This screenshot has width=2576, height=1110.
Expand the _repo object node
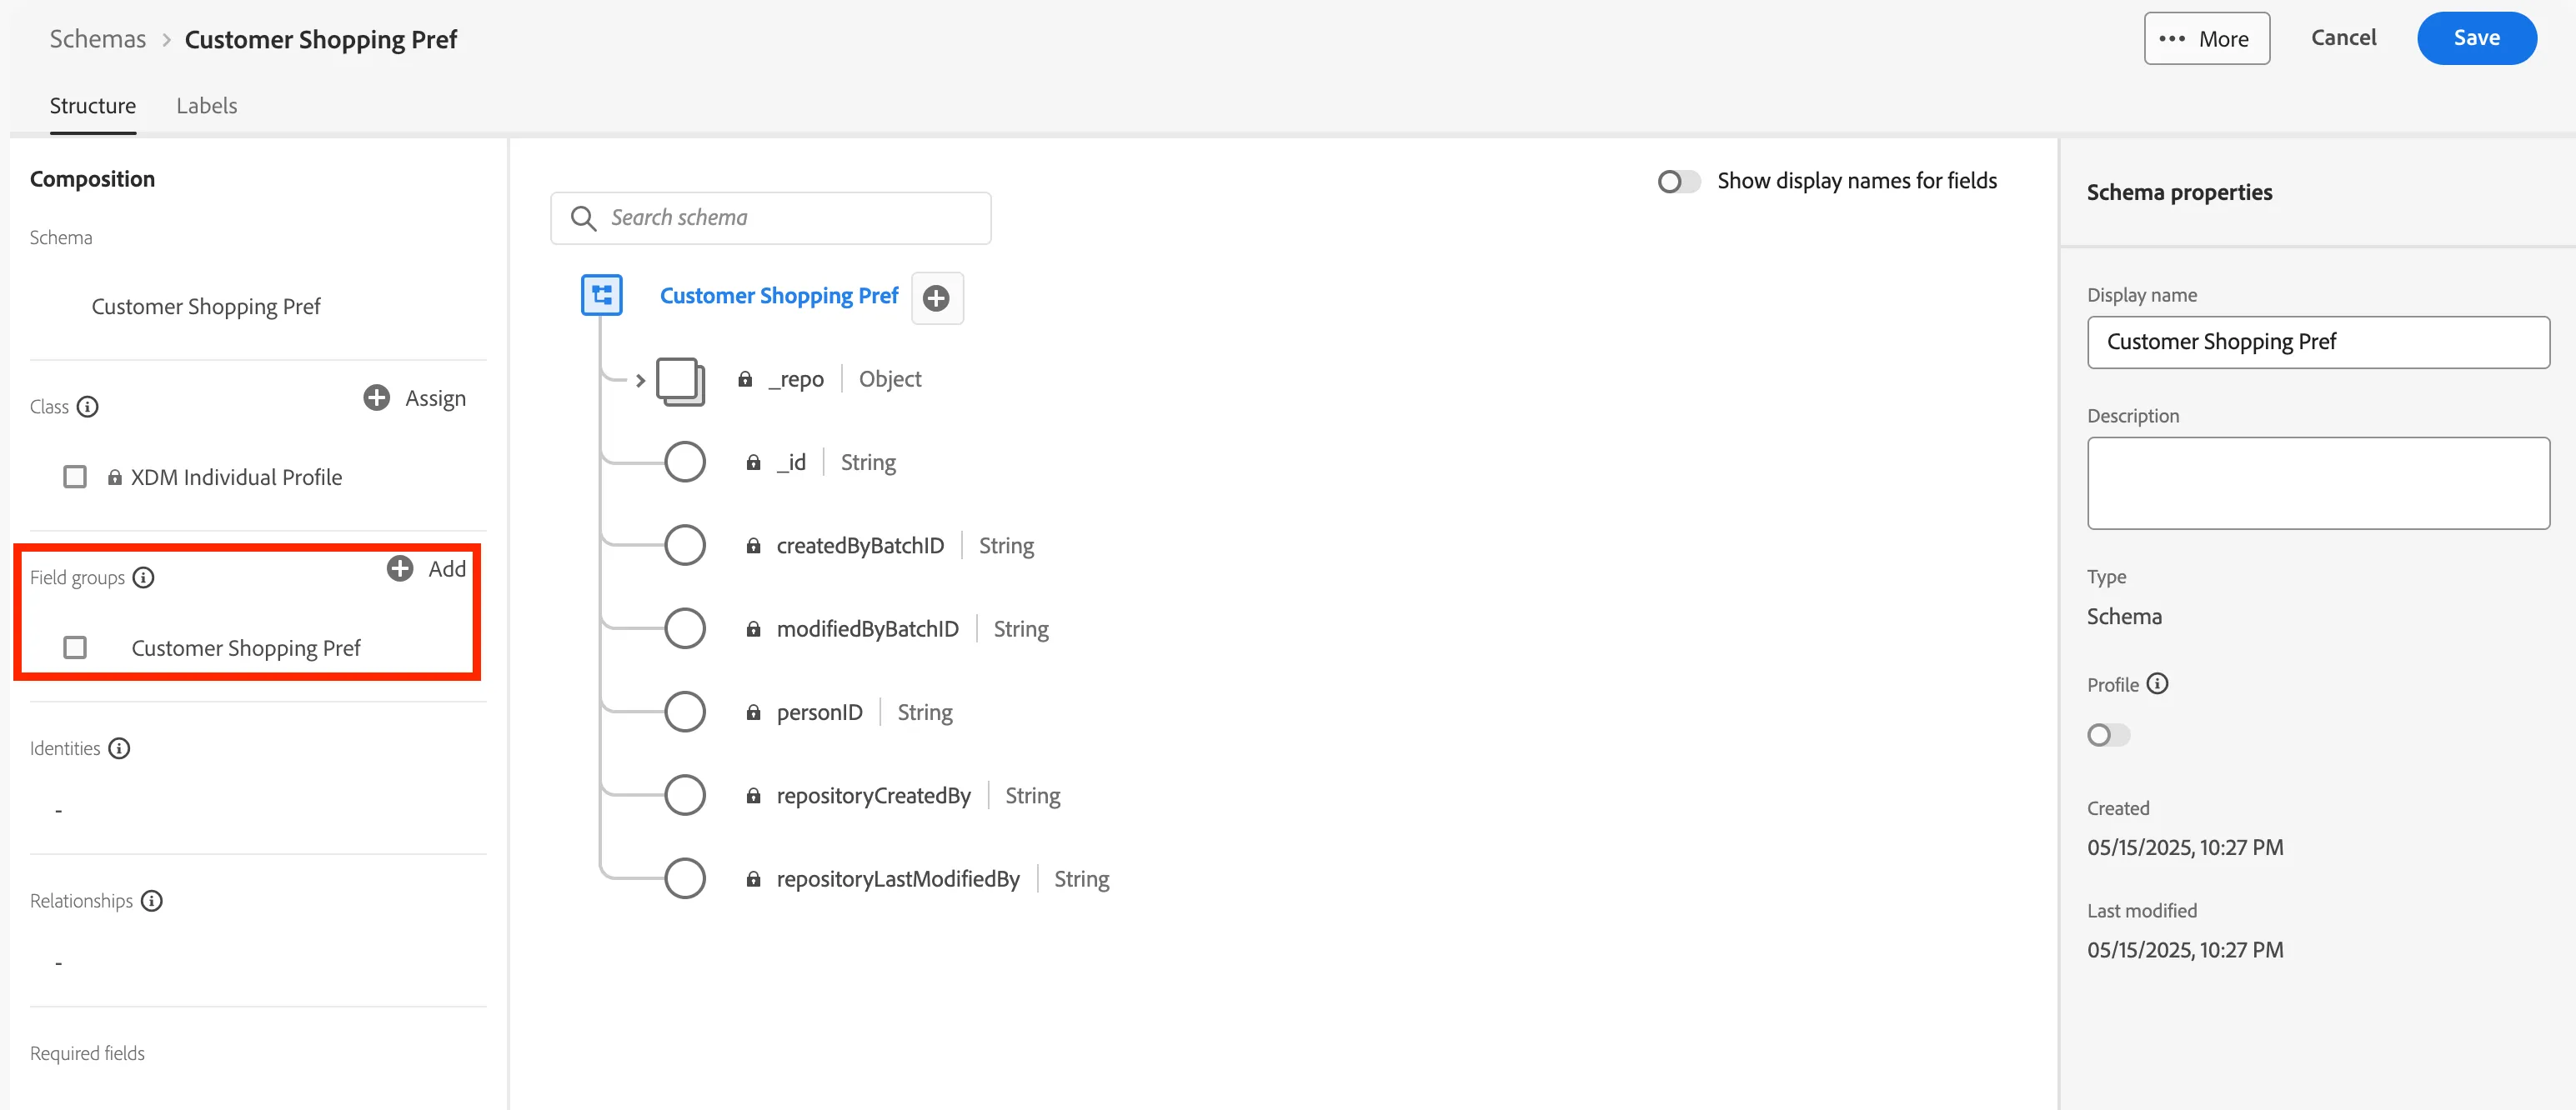pos(640,380)
